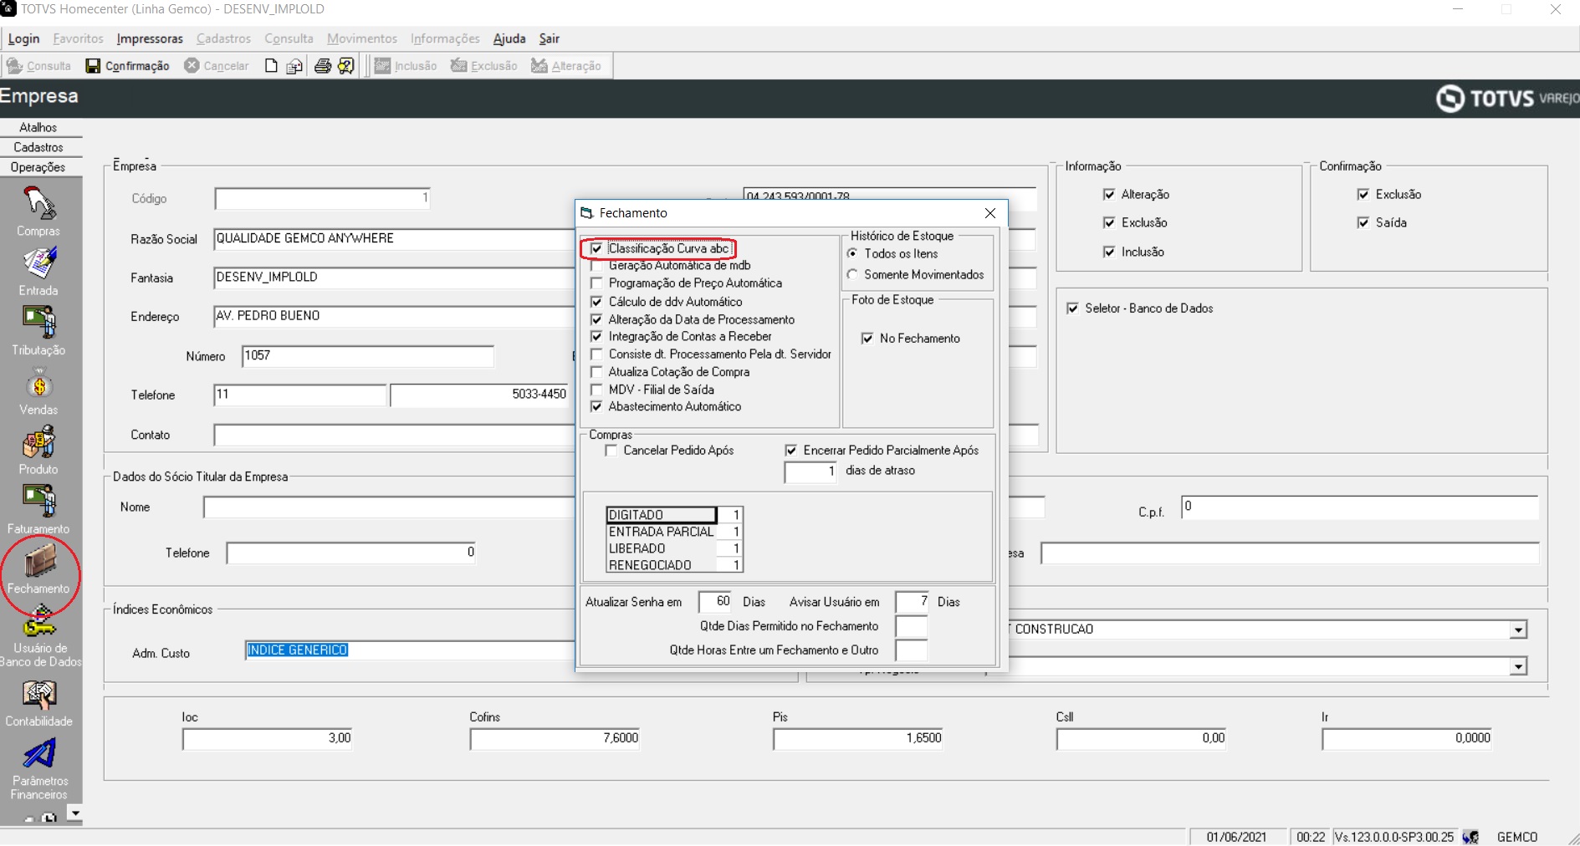Open the Compras sidebar icon
The image size is (1580, 846).
38,211
